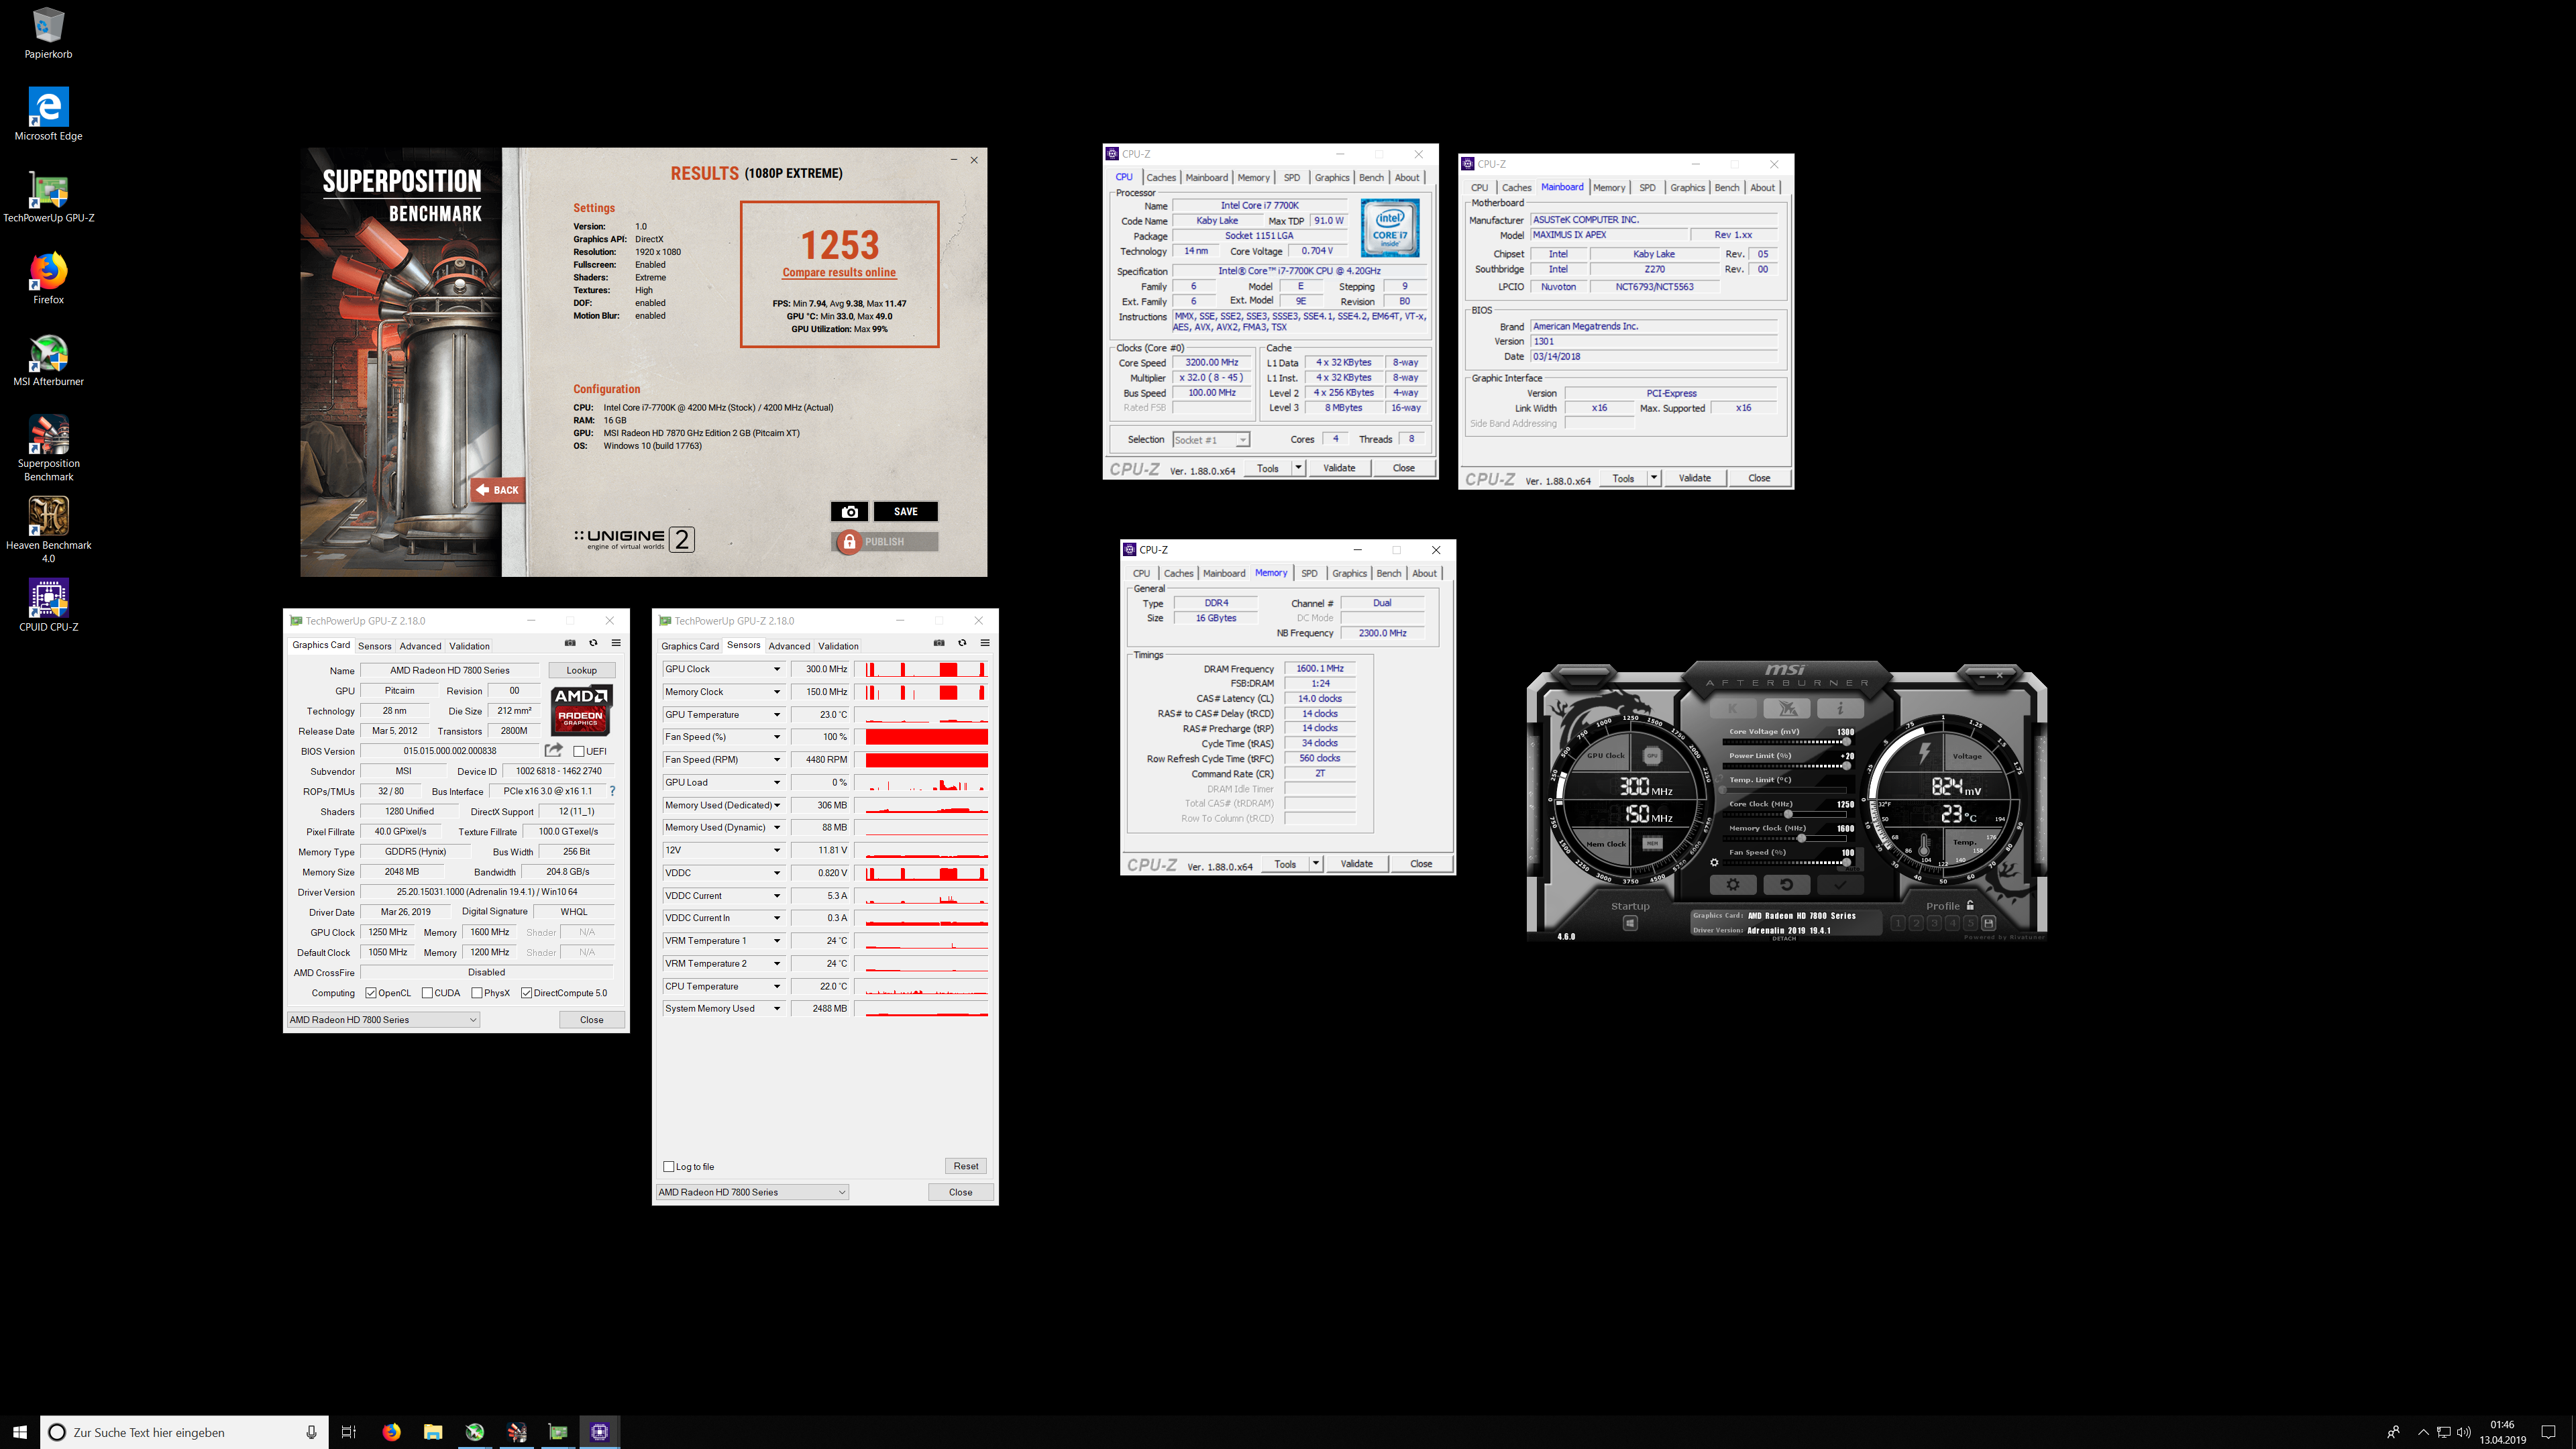Click camera icon in GPU-Z Sensors window
The image size is (2576, 1449).
[939, 643]
